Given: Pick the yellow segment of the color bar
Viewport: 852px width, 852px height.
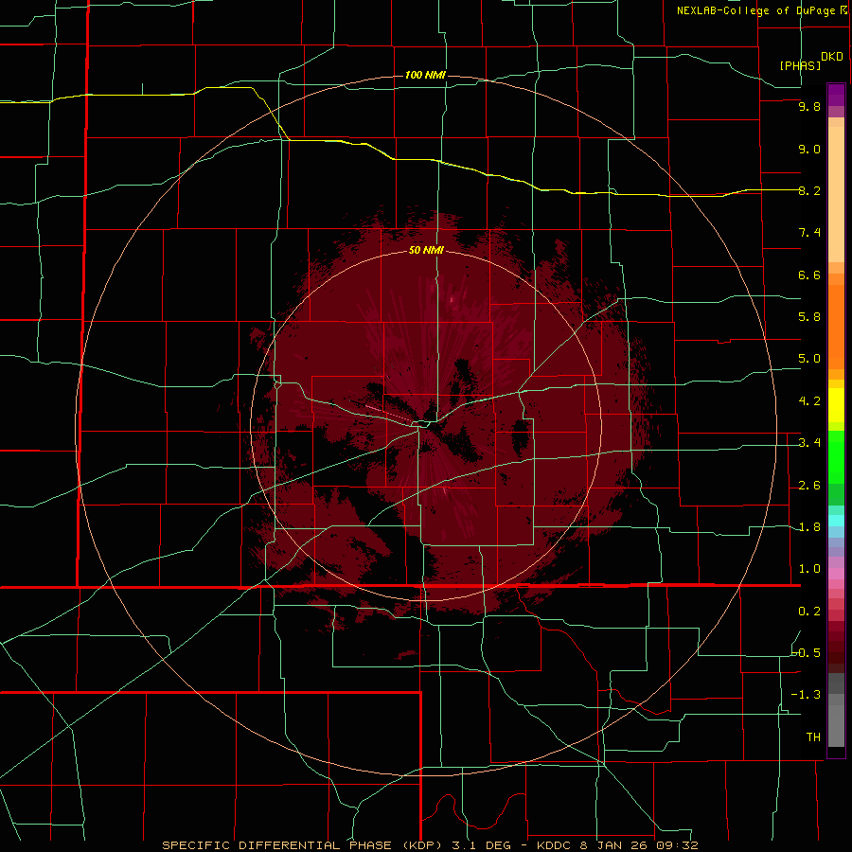Looking at the screenshot, I should coord(836,405).
